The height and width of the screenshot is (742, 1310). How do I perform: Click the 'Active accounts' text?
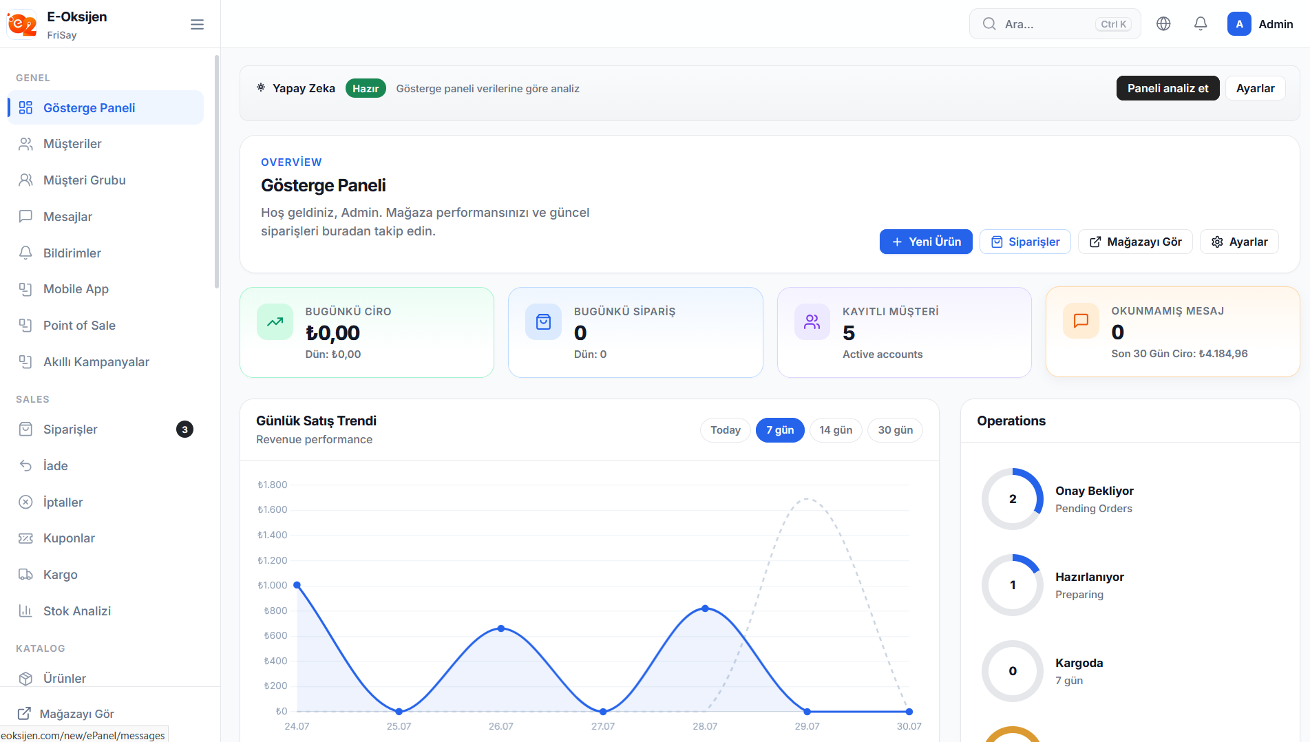883,354
